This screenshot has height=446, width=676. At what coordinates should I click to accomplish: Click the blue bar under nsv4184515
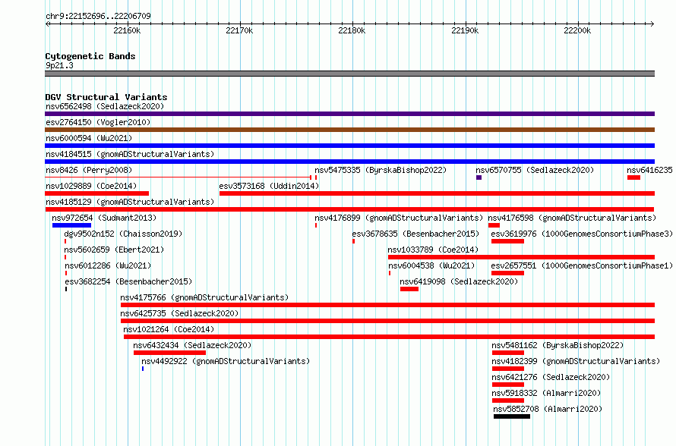pos(349,162)
